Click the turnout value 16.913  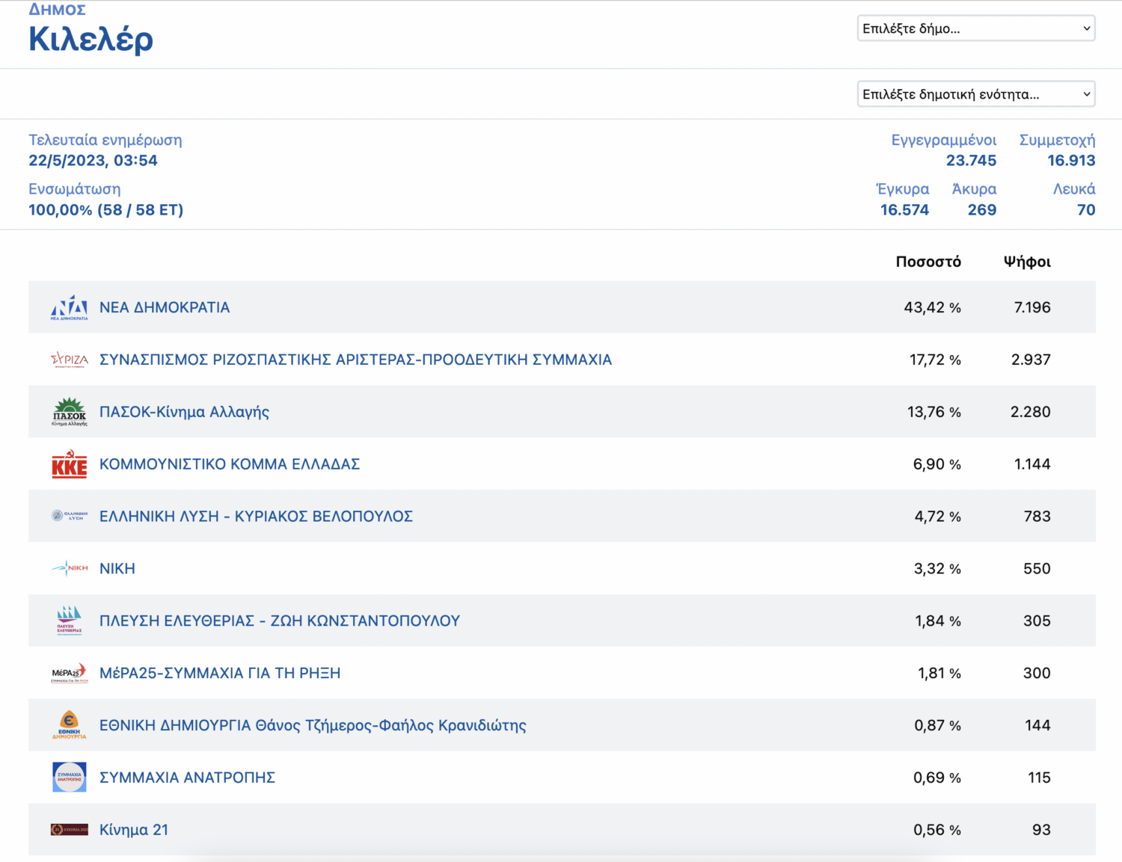point(1071,160)
